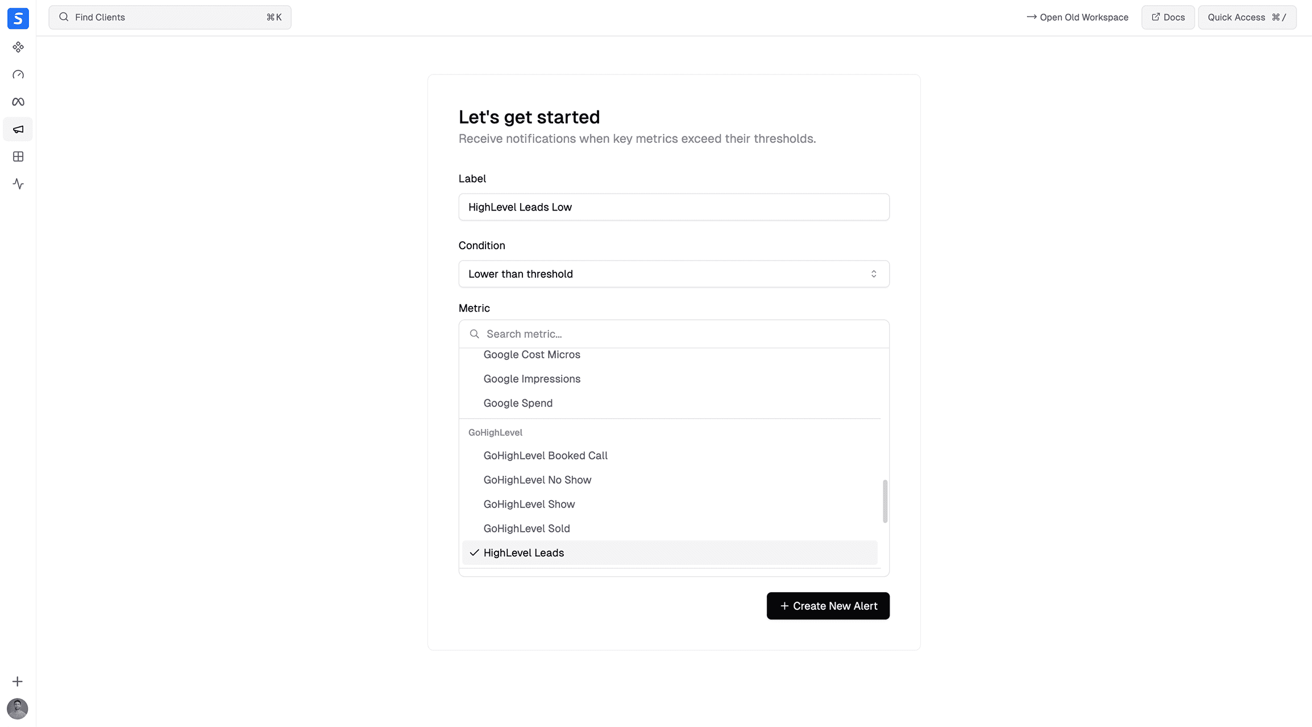The height and width of the screenshot is (727, 1312).
Task: Open the dashboard gauge icon
Action: pos(18,75)
